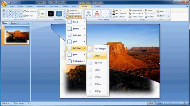
Task: Open the Edit Shape dropdown
Action: 30,11
